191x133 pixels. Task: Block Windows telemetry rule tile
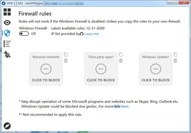[x=46, y=69]
